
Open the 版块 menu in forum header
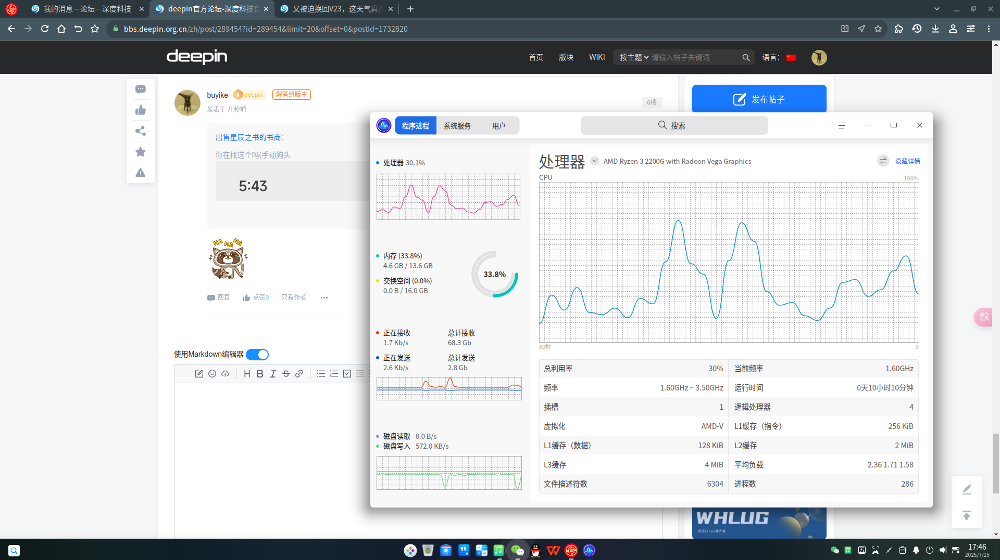pyautogui.click(x=566, y=57)
